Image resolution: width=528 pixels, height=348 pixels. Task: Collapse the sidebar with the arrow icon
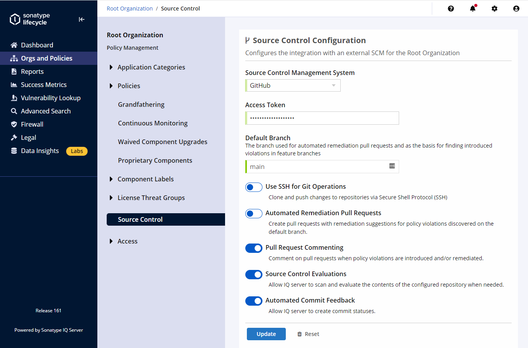pyautogui.click(x=82, y=19)
